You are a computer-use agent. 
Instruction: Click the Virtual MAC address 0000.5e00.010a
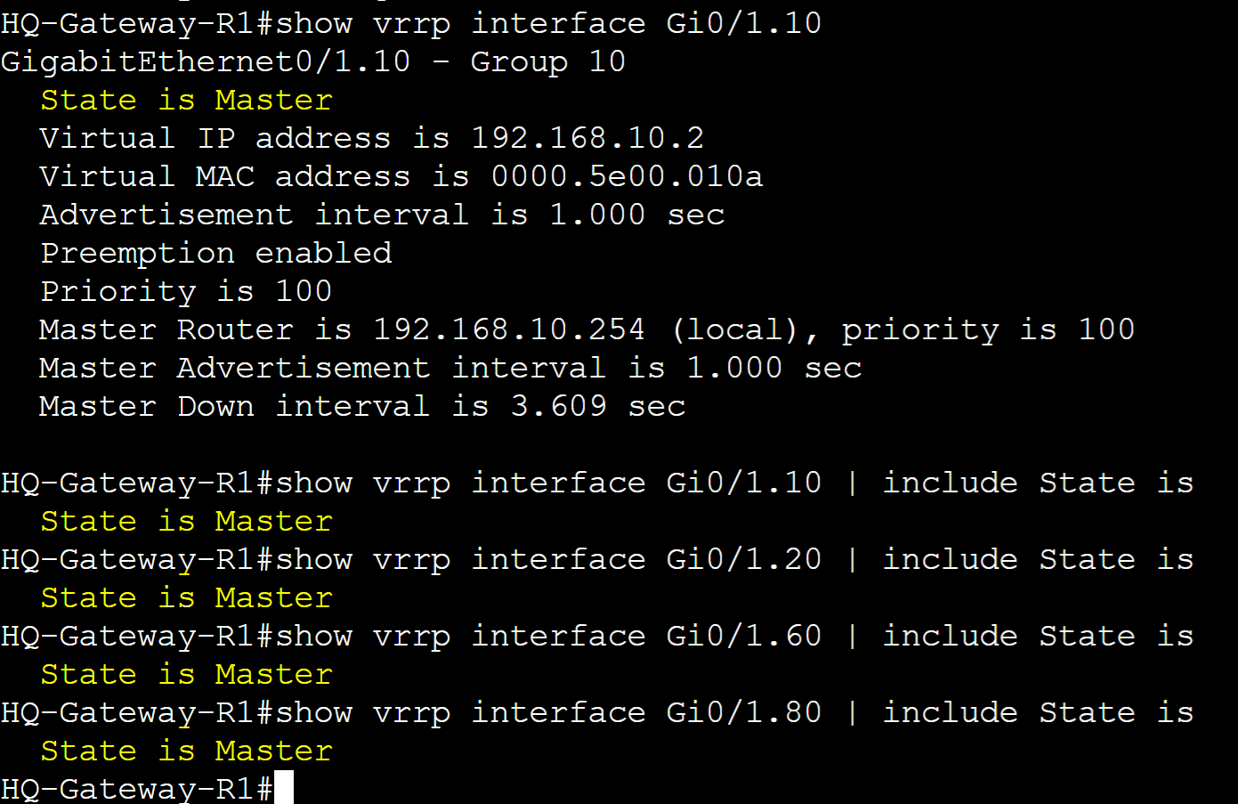(x=627, y=176)
